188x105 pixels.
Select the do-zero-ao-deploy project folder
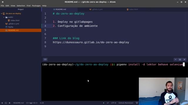pyautogui.click(x=13, y=14)
